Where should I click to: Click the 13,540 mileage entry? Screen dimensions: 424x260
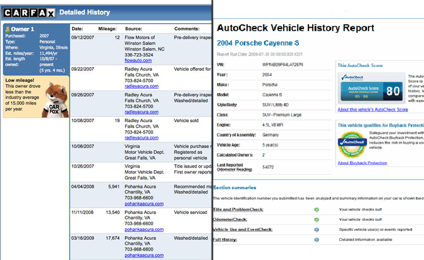(112, 213)
